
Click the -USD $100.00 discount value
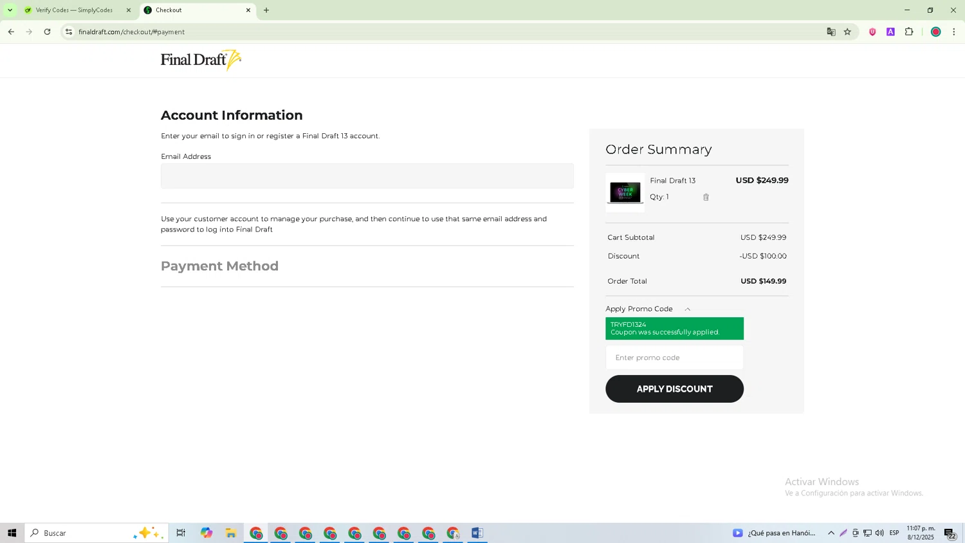coord(763,256)
